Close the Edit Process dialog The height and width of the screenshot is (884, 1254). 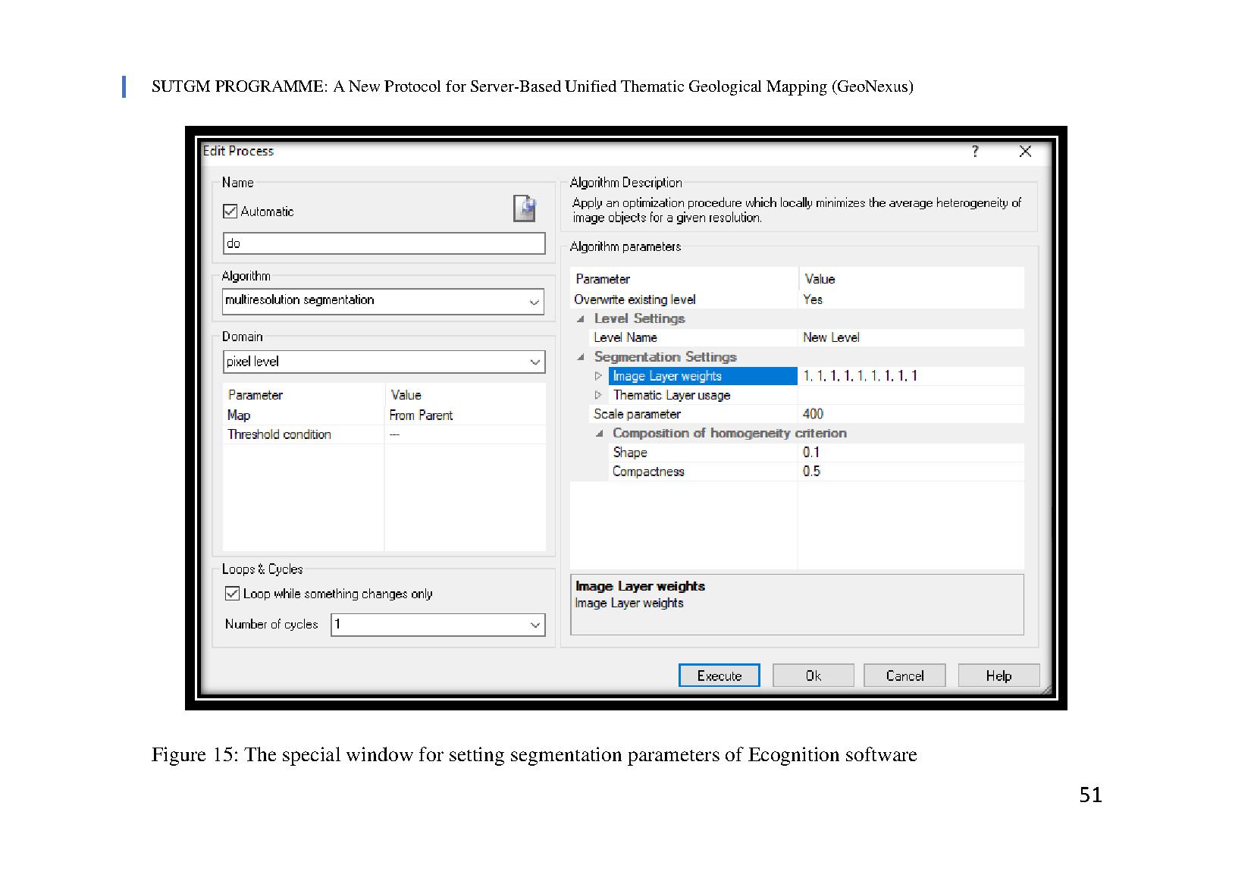click(1025, 152)
